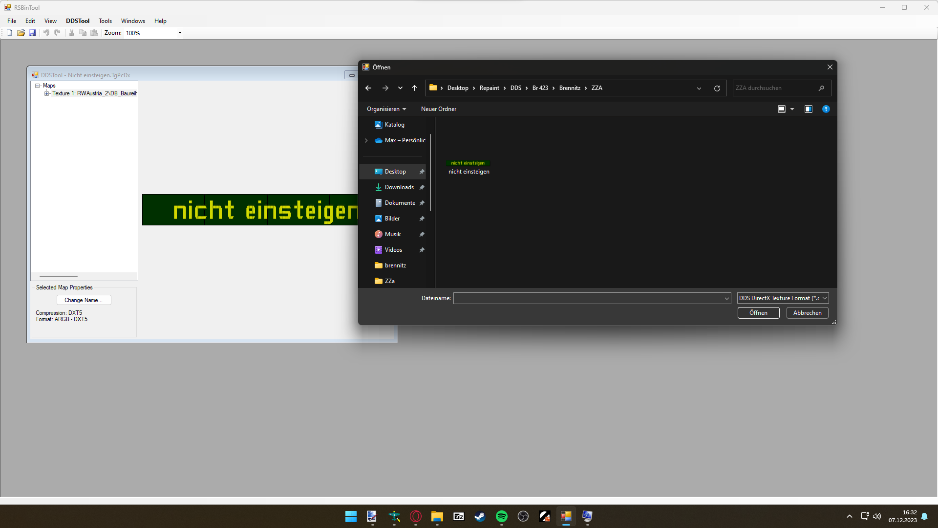Go up one folder level arrow
938x528 pixels.
point(414,88)
